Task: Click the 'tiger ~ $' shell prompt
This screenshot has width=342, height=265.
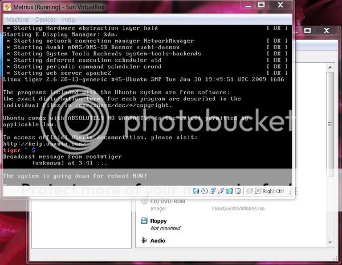Action: point(19,150)
